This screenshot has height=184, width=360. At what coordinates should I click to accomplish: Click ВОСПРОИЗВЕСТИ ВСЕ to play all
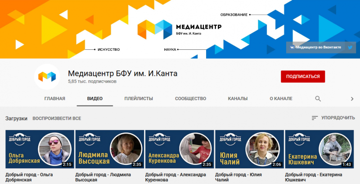(x=57, y=118)
